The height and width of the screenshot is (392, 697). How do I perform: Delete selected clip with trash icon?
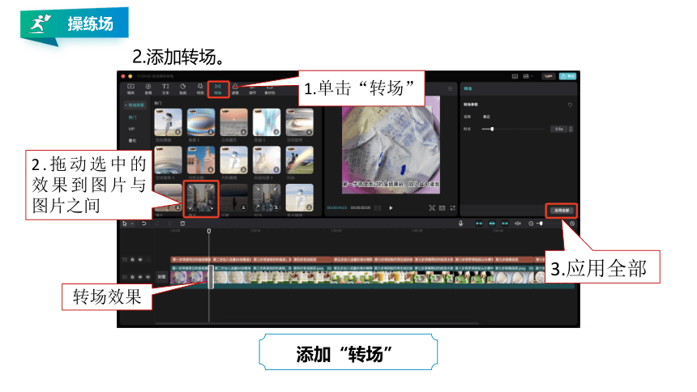click(x=182, y=224)
